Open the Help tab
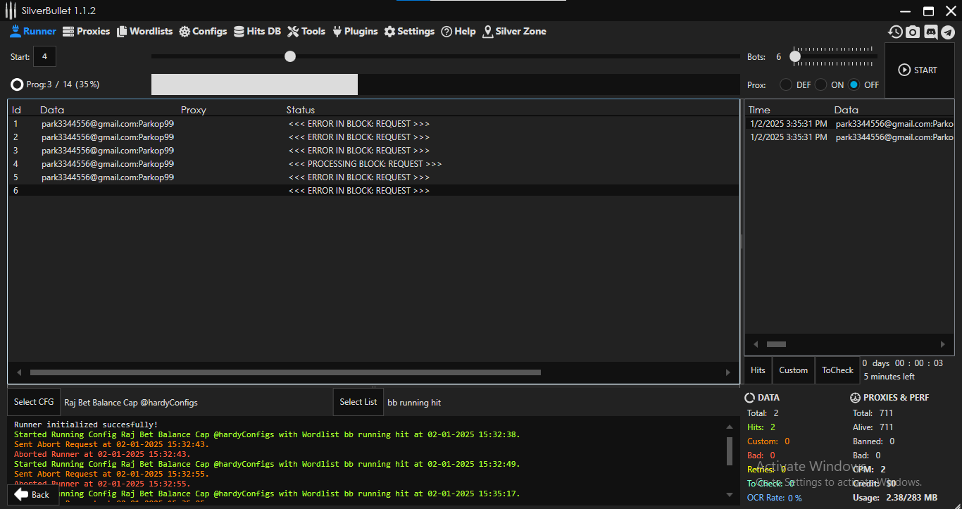The height and width of the screenshot is (509, 962). coord(458,32)
